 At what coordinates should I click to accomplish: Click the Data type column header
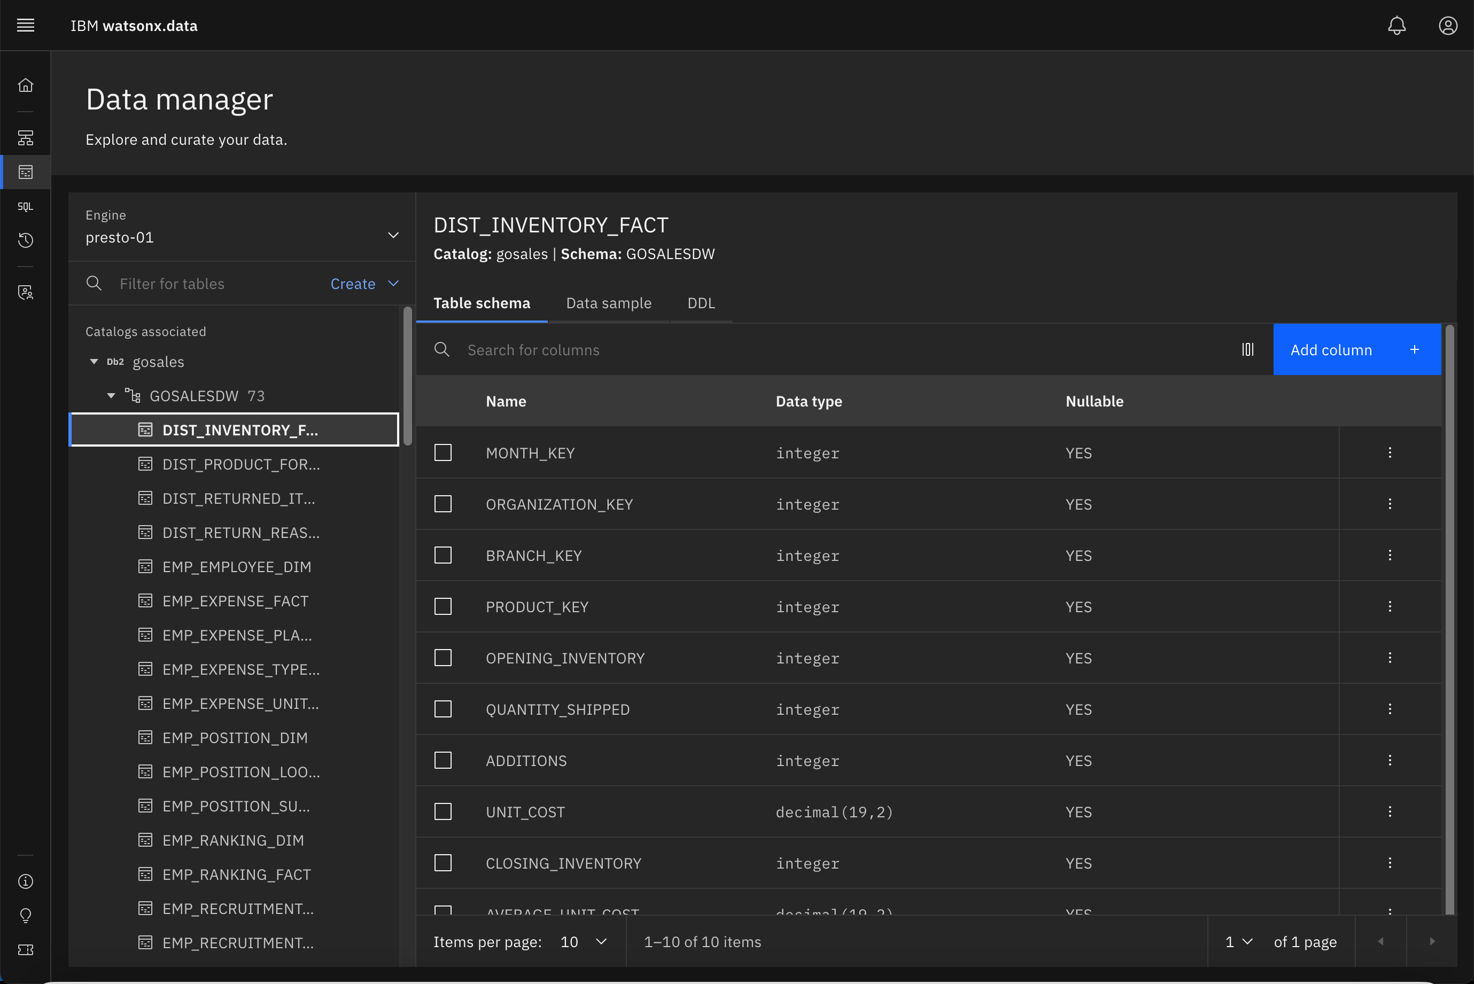[x=809, y=401]
